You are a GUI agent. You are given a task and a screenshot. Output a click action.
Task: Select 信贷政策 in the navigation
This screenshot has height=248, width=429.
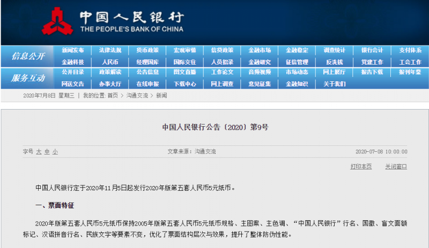[222, 50]
